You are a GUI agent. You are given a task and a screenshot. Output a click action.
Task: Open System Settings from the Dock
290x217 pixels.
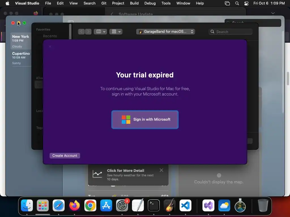tap(122, 205)
